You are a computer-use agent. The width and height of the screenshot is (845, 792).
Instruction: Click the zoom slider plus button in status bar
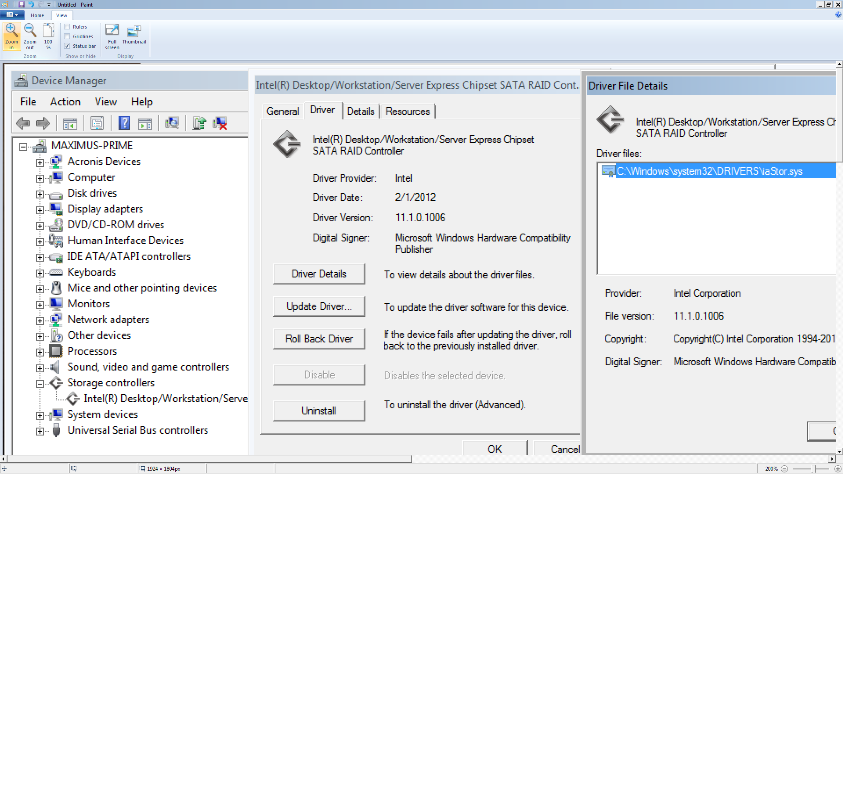[x=838, y=469]
